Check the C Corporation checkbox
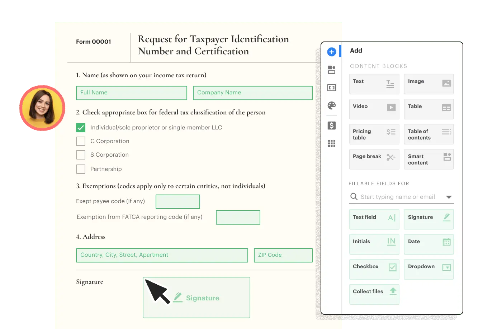 point(81,141)
